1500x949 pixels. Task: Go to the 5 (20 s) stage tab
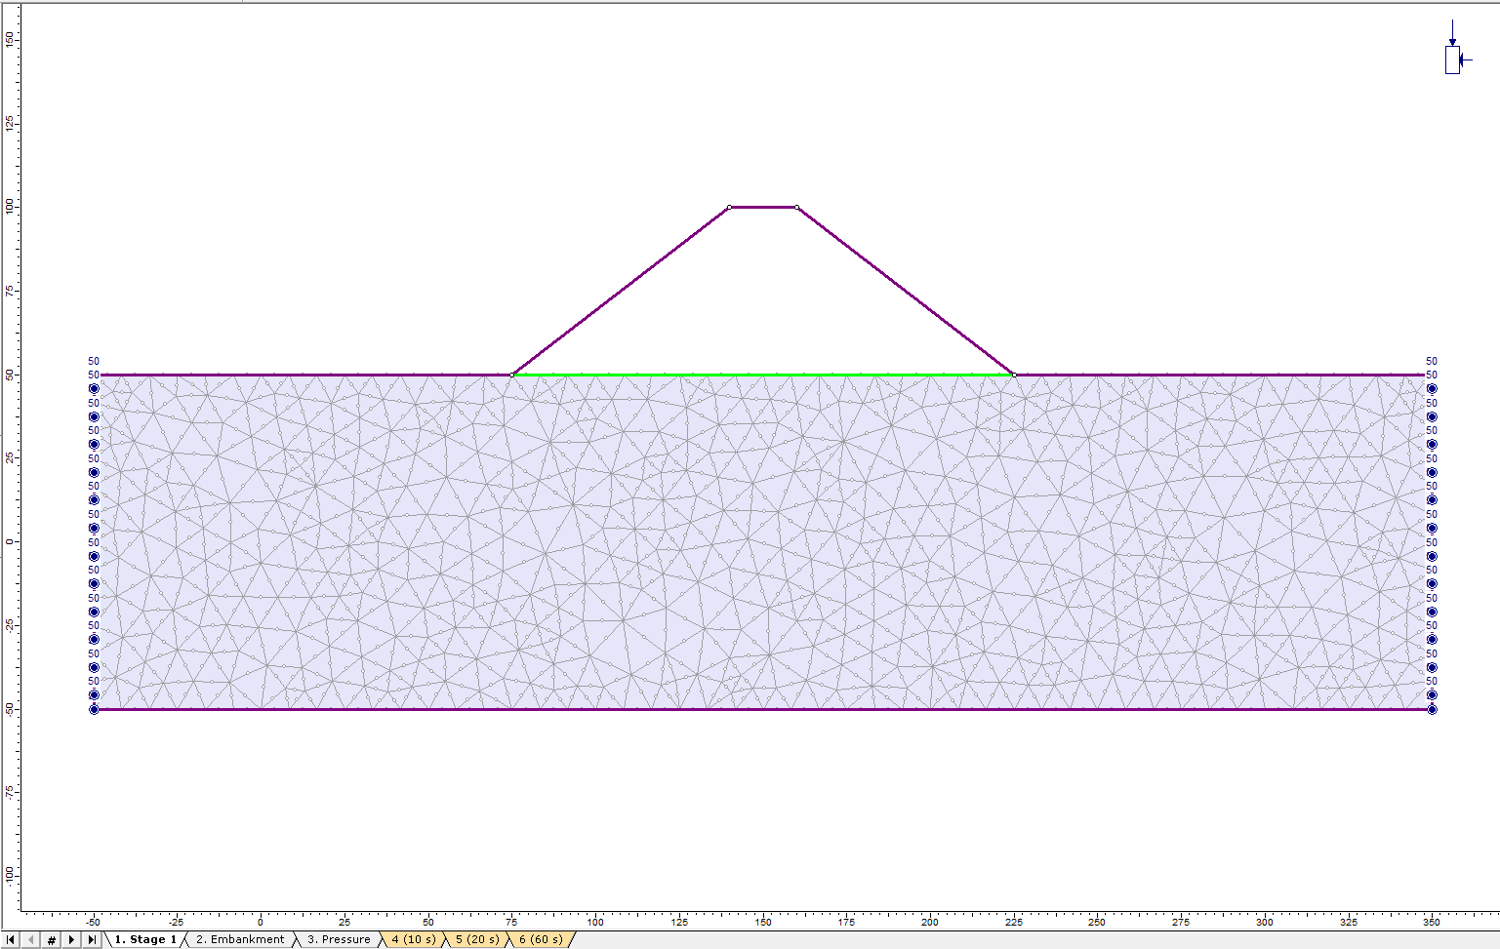(x=477, y=940)
